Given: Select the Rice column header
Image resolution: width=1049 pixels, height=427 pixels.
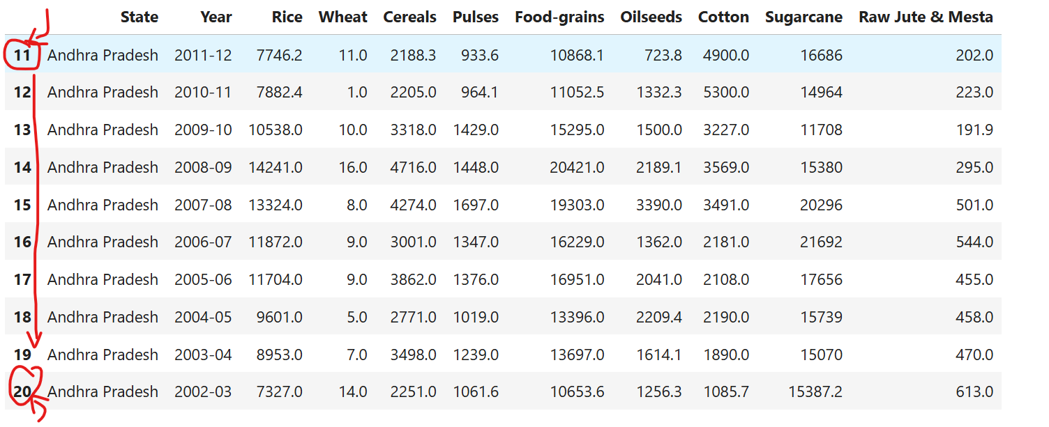Looking at the screenshot, I should coord(287,17).
